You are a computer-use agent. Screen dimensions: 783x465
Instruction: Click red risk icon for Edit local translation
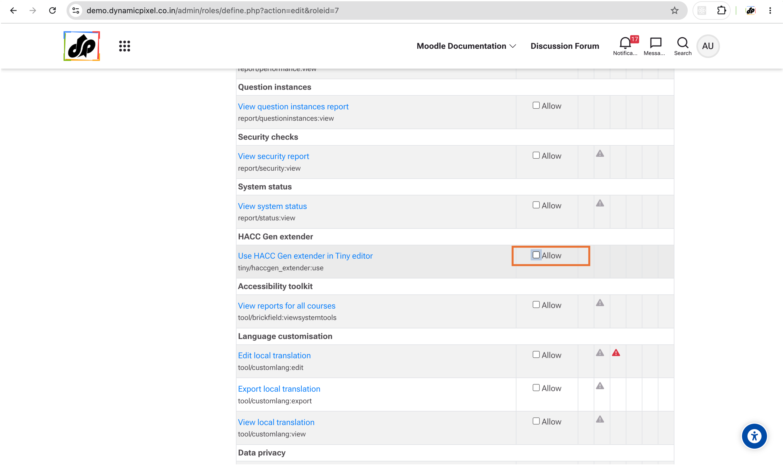[616, 353]
